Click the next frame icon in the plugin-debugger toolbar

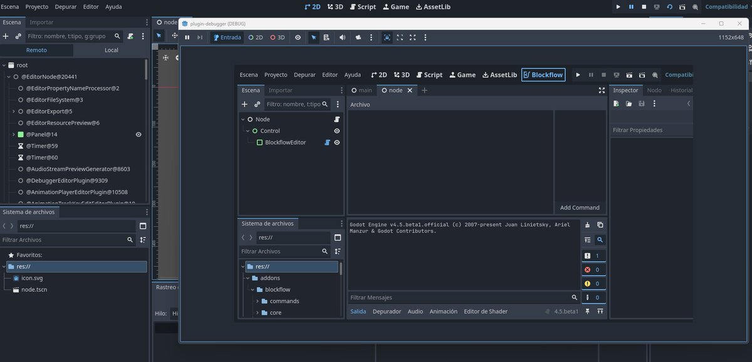(x=200, y=38)
